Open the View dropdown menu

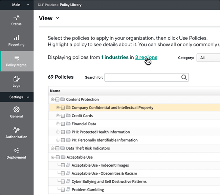tap(49, 18)
